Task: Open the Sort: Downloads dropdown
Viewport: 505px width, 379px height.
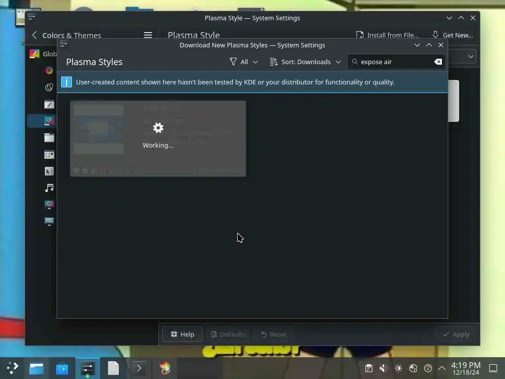Action: pos(305,62)
